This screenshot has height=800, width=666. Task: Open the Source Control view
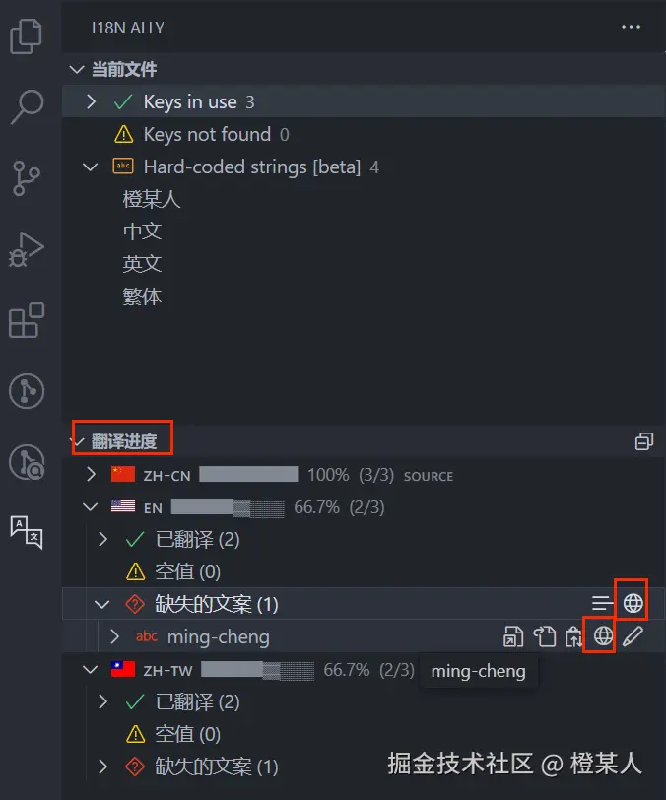27,178
